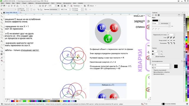This screenshot has width=189, height=106.
Task: Open the Объект menu
Action: click(x=24, y=3)
